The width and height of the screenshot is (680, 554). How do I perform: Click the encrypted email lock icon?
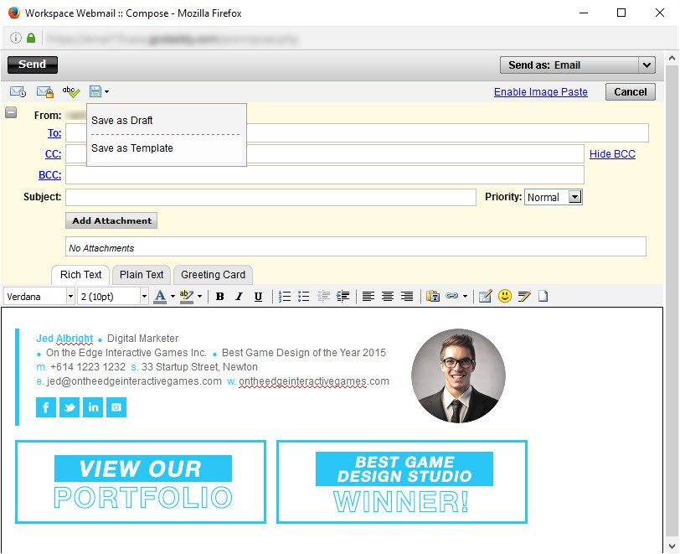[44, 91]
